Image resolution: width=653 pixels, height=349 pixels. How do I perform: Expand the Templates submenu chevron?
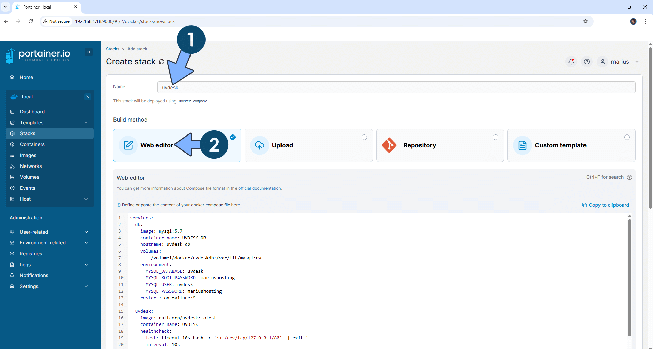[86, 123]
